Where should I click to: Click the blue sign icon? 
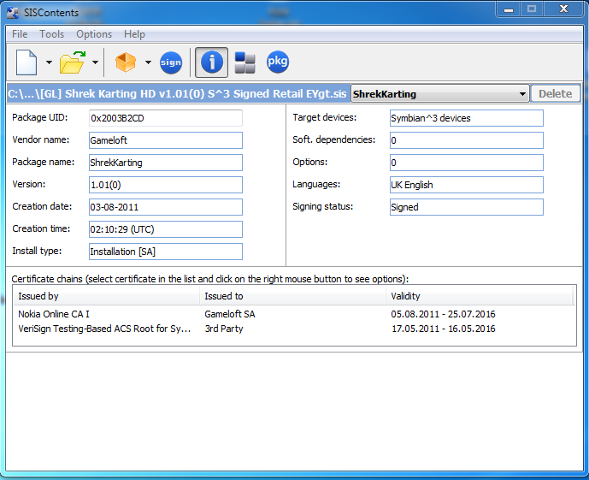point(171,62)
